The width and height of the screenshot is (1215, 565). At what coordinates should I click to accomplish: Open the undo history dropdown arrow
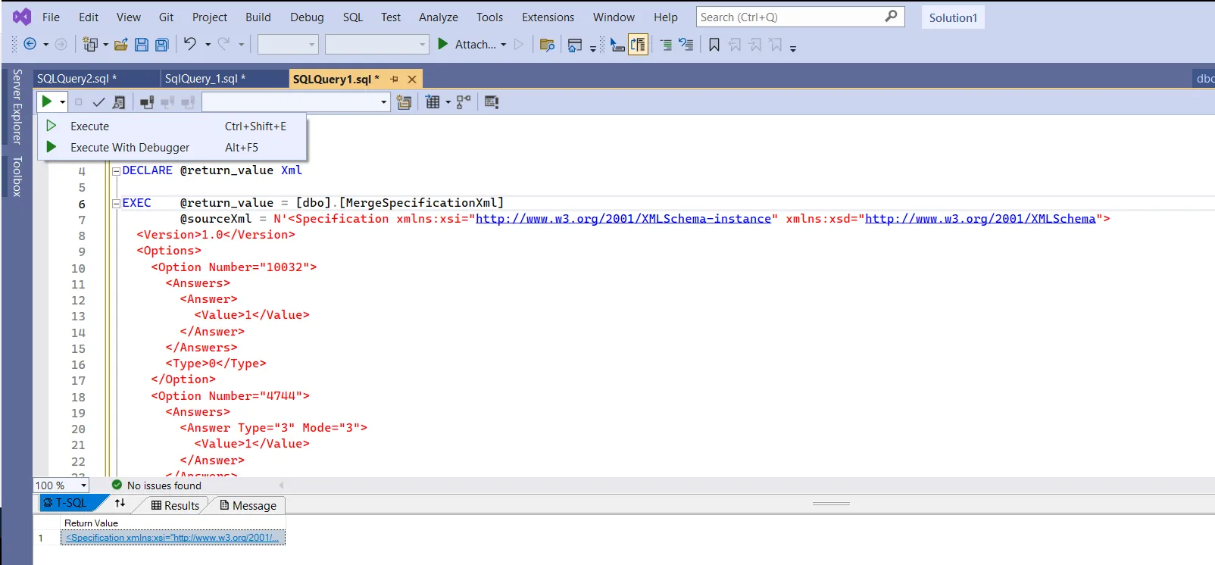click(x=208, y=45)
